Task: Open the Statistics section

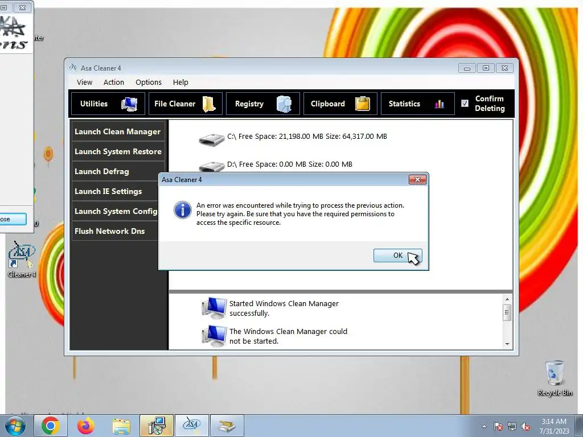Action: pos(417,104)
